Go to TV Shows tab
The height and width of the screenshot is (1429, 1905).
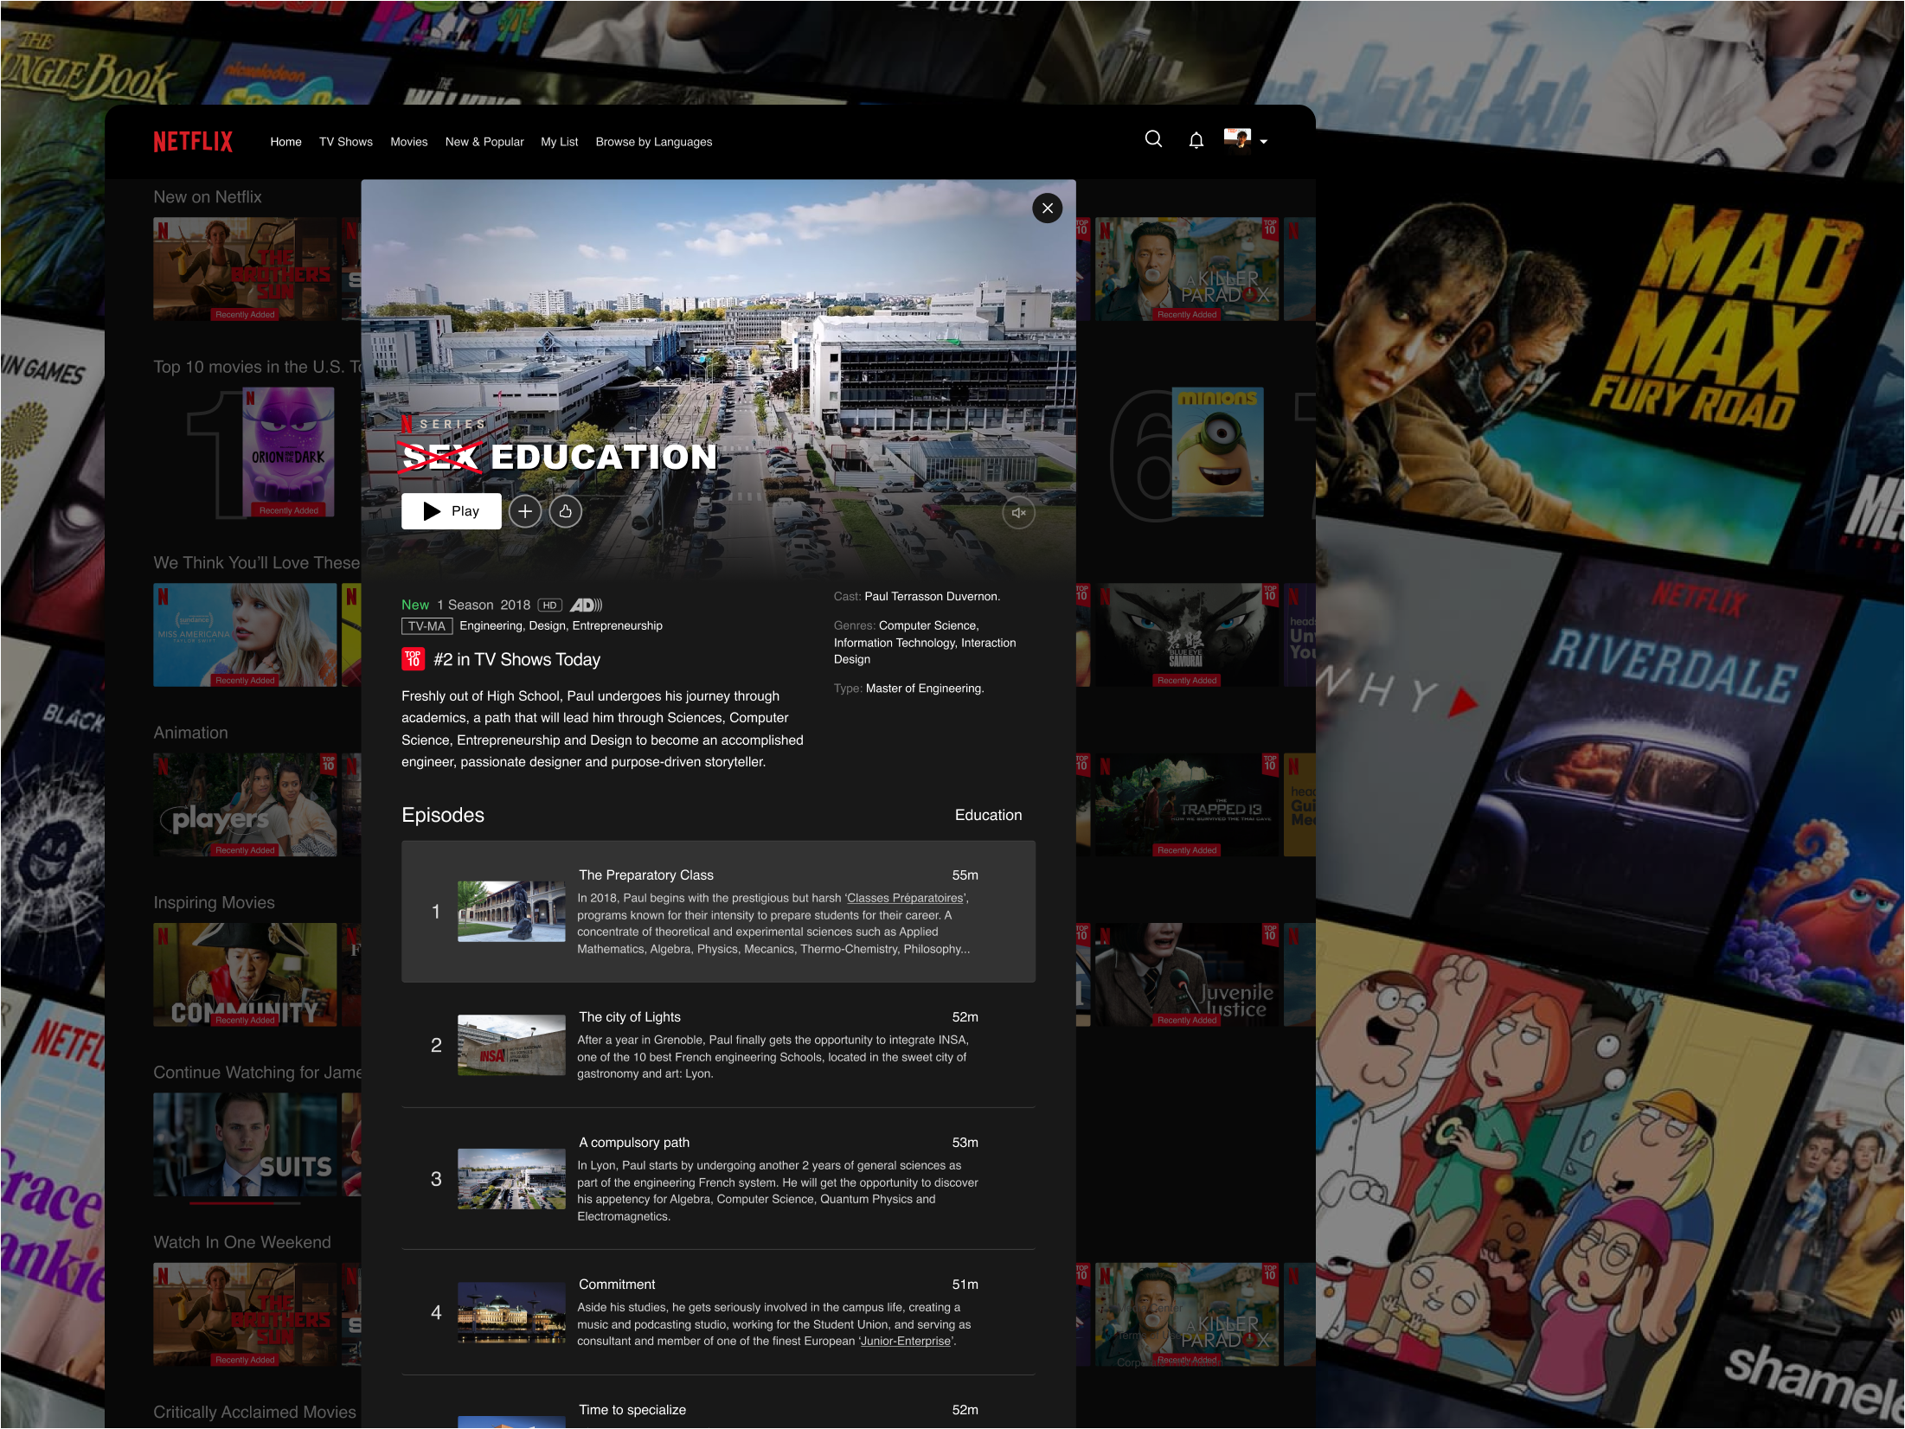pos(345,142)
